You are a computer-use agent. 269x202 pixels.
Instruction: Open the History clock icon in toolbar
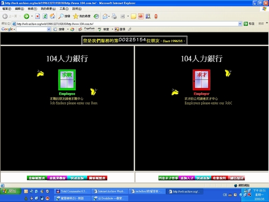pyautogui.click(x=96, y=16)
